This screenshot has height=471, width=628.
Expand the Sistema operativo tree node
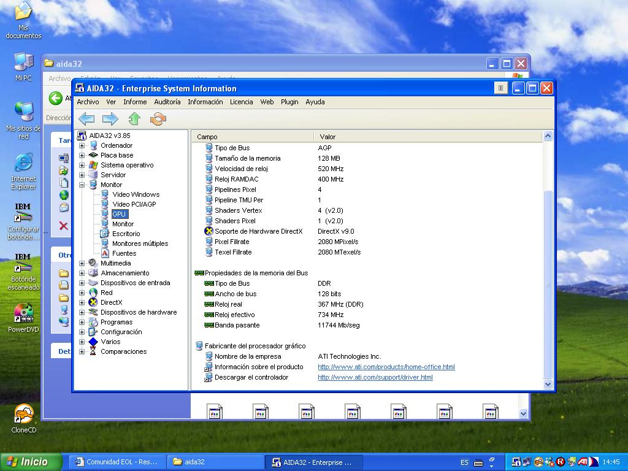point(82,165)
